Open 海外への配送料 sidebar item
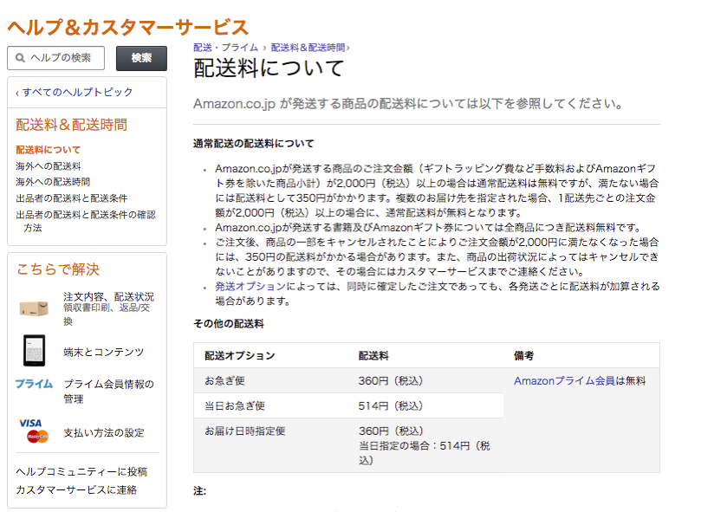Screen dimensions: 701x512 49,166
